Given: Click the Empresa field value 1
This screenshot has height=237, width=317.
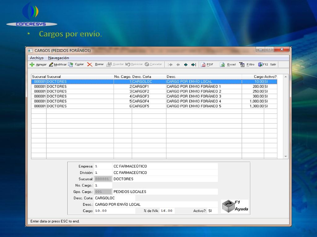Looking at the screenshot, I should (103, 166).
